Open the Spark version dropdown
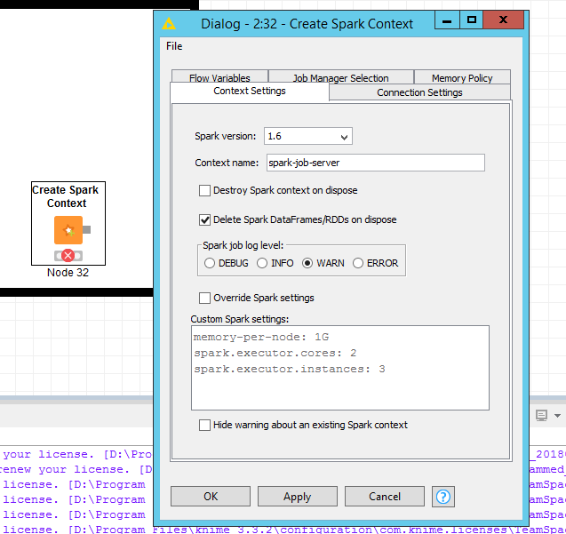 click(x=308, y=136)
